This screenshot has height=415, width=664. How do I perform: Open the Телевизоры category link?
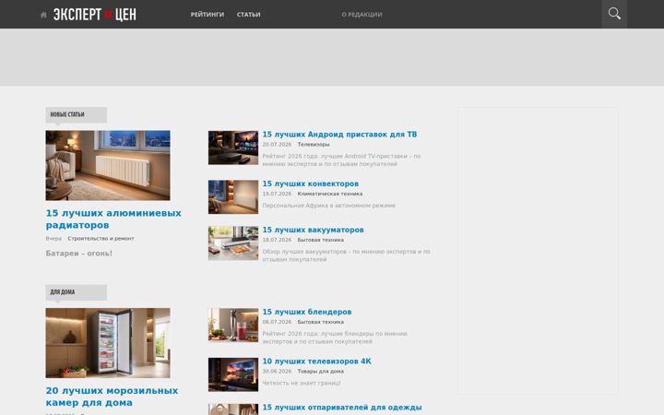pyautogui.click(x=314, y=145)
